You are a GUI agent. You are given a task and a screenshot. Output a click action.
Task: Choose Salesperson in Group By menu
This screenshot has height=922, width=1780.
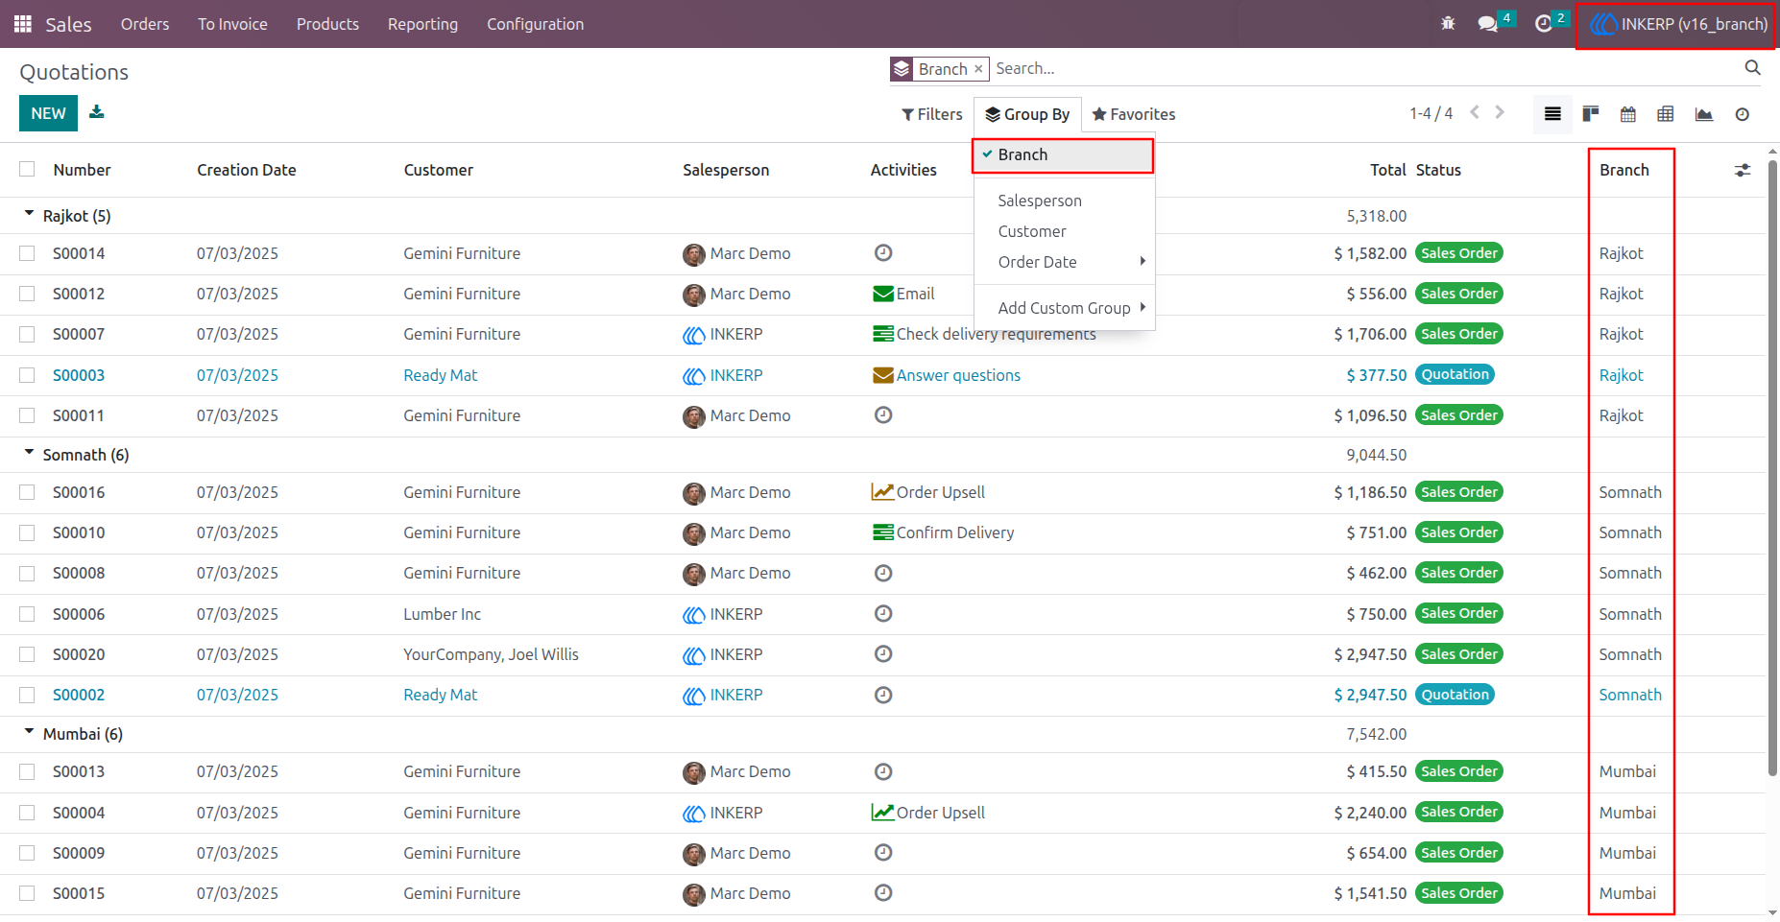click(x=1040, y=201)
